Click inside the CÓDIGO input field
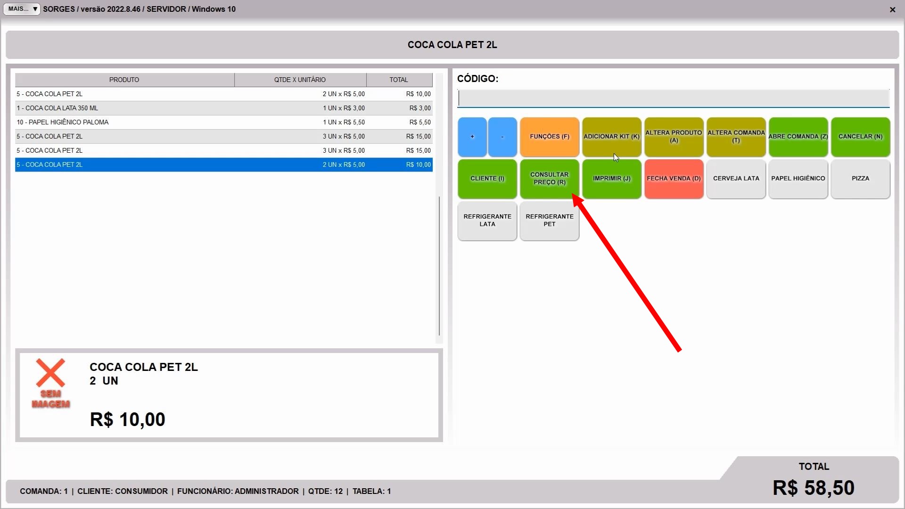The image size is (905, 509). pos(673,99)
